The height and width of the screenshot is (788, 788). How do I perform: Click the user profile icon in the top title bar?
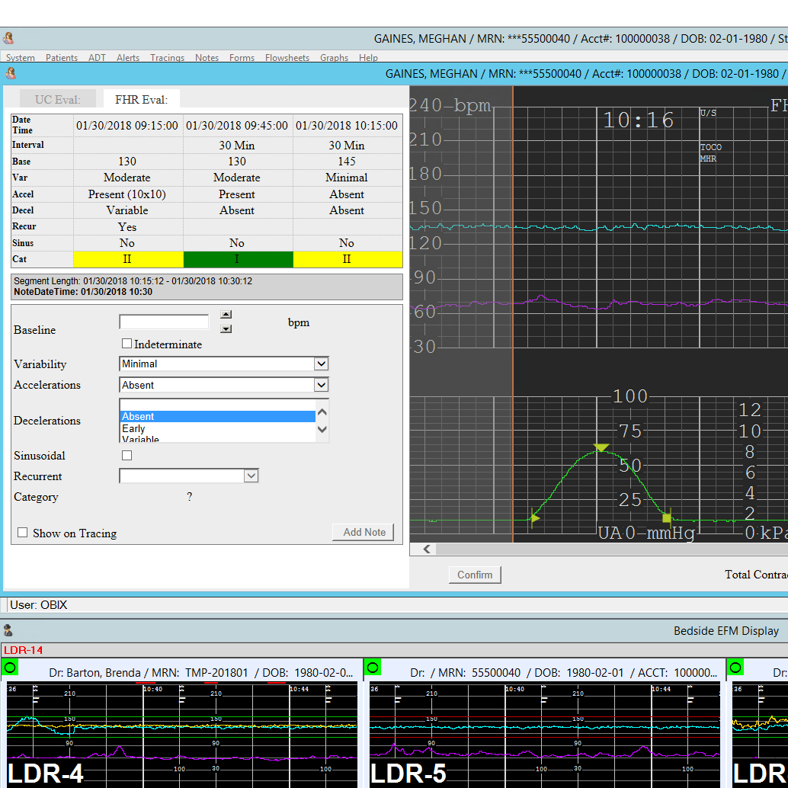(9, 37)
